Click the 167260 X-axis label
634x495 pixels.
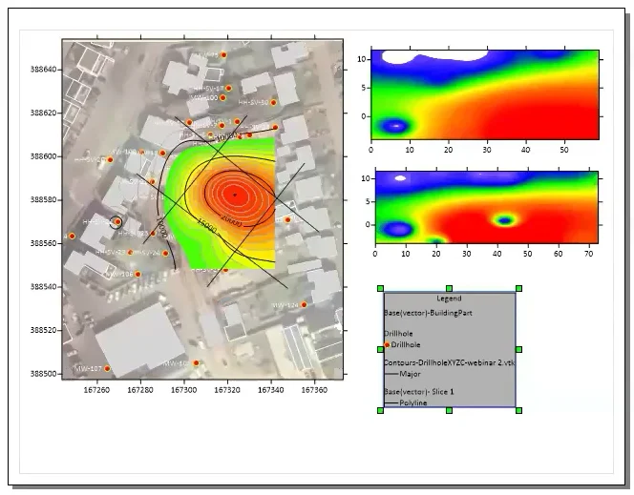click(96, 390)
